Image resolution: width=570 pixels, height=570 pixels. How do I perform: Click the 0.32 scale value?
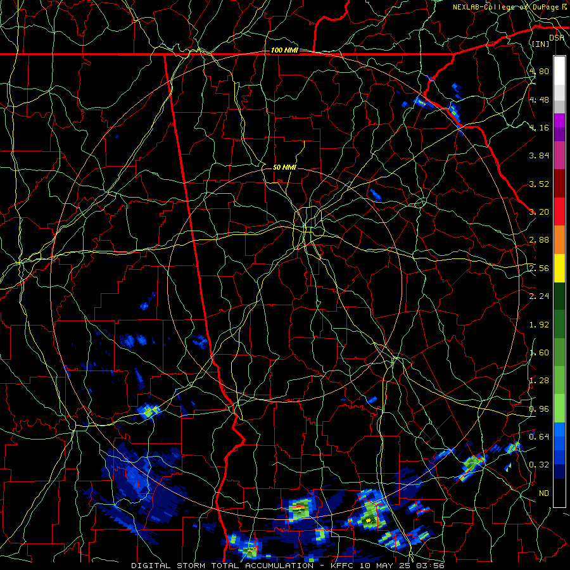point(539,465)
